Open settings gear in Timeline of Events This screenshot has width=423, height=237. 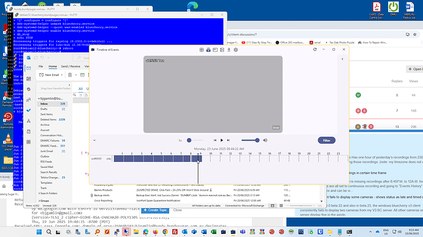click(236, 49)
